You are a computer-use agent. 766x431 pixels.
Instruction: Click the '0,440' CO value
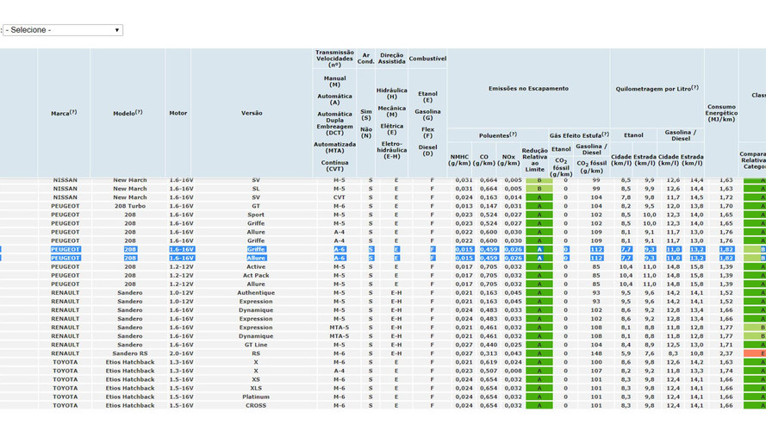pos(488,345)
